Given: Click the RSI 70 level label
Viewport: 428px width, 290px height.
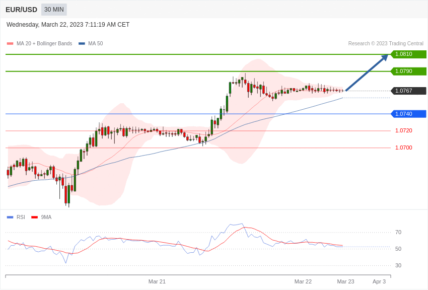Looking at the screenshot, I should (x=398, y=233).
